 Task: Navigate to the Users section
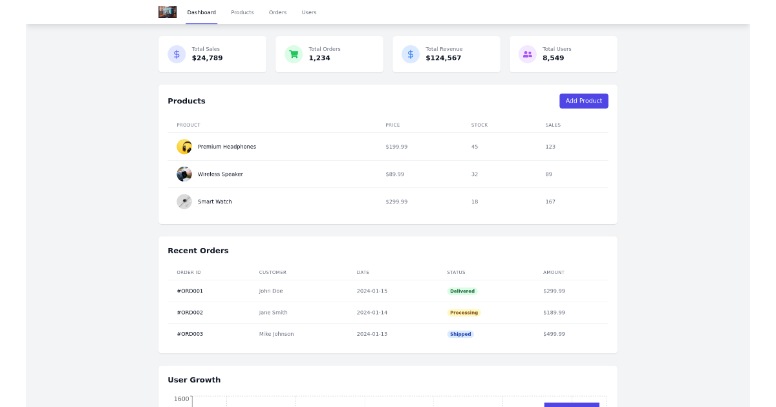pos(309,12)
